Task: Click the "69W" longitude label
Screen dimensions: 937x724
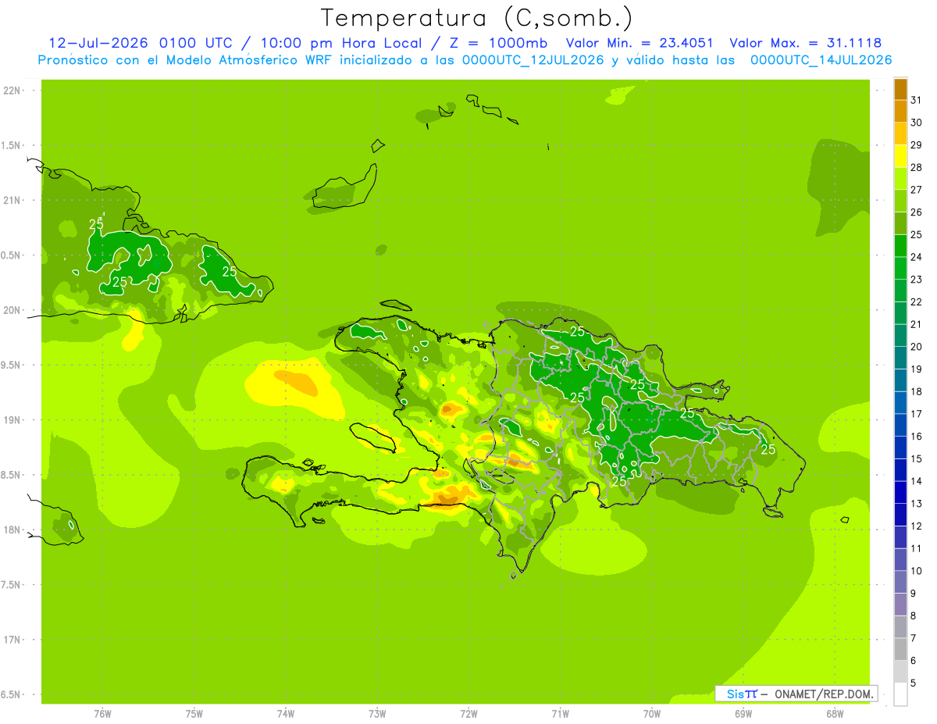Action: tap(743, 713)
